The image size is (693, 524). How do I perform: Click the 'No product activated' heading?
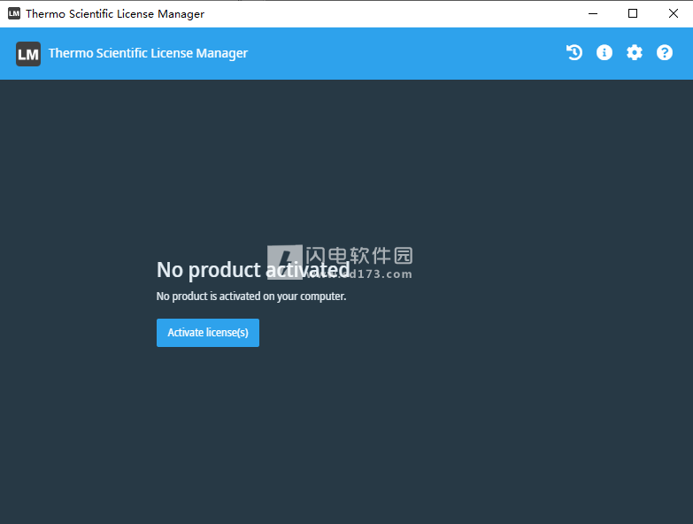click(x=253, y=269)
